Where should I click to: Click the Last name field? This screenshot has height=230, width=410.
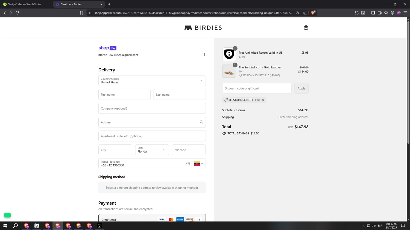pos(180,95)
